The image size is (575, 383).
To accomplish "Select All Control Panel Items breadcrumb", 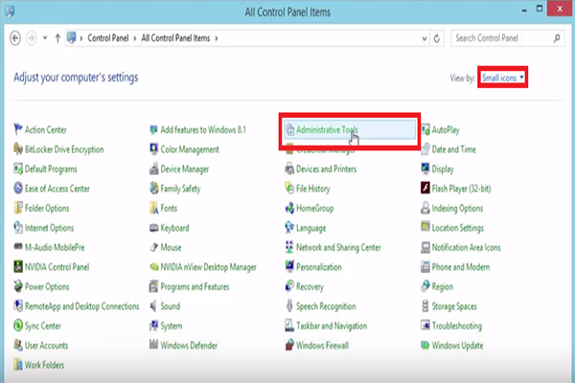I will pyautogui.click(x=175, y=38).
